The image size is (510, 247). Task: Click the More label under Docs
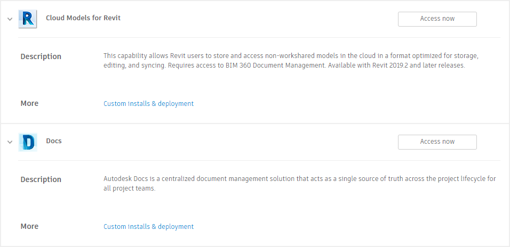pos(29,227)
